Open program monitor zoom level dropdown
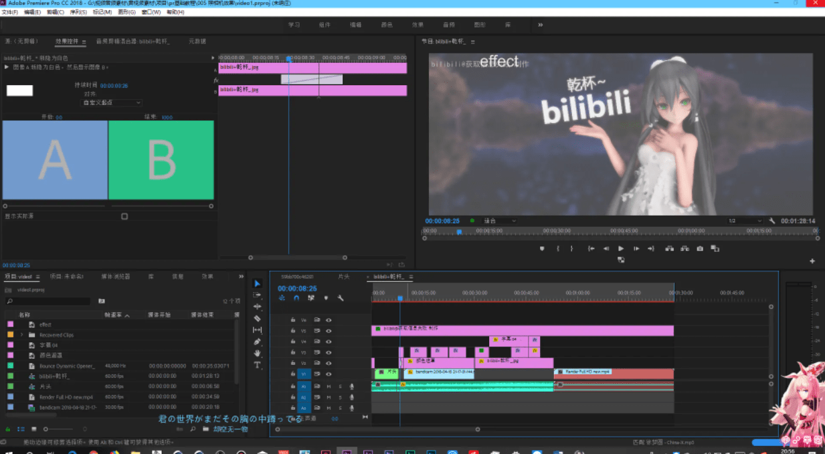Image resolution: width=825 pixels, height=454 pixels. coord(500,220)
